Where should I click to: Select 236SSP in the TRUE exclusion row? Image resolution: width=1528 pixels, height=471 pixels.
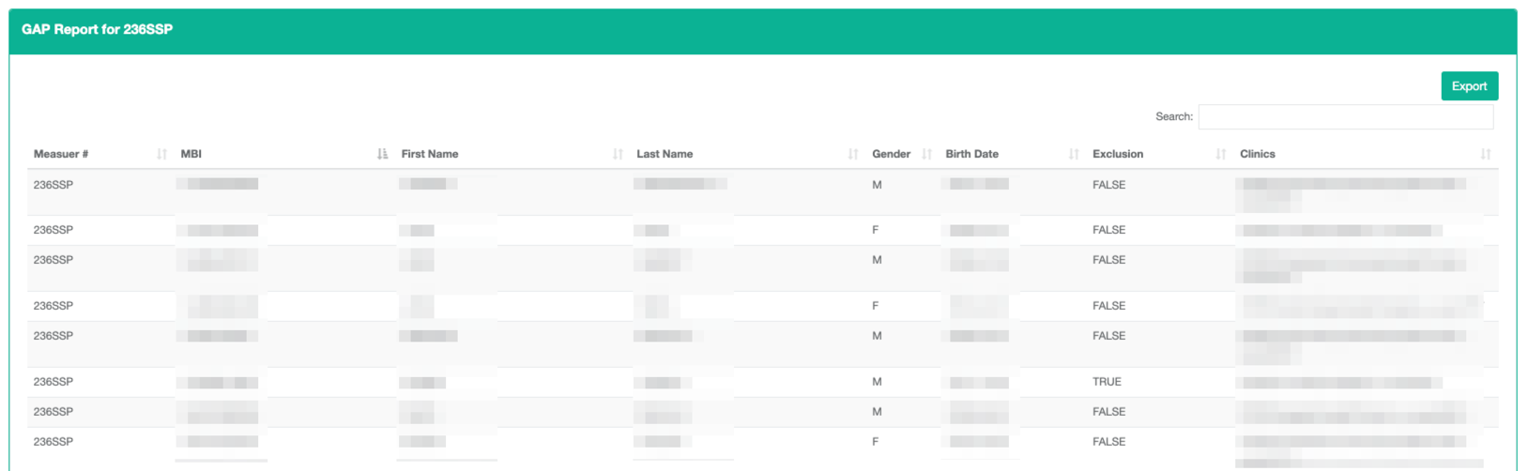point(53,382)
